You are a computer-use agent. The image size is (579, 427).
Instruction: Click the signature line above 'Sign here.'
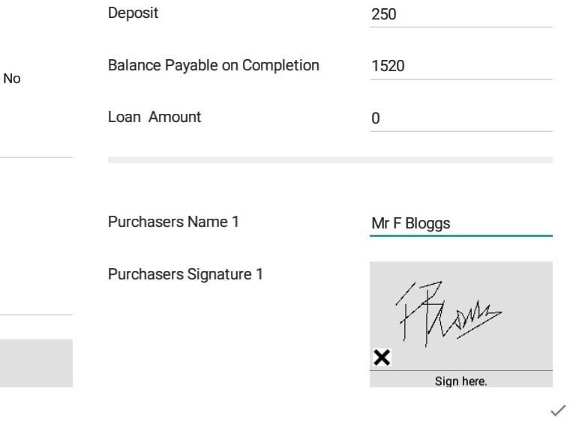(460, 370)
